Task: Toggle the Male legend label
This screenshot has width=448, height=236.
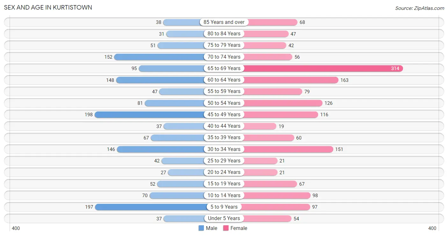Action: pos(212,228)
